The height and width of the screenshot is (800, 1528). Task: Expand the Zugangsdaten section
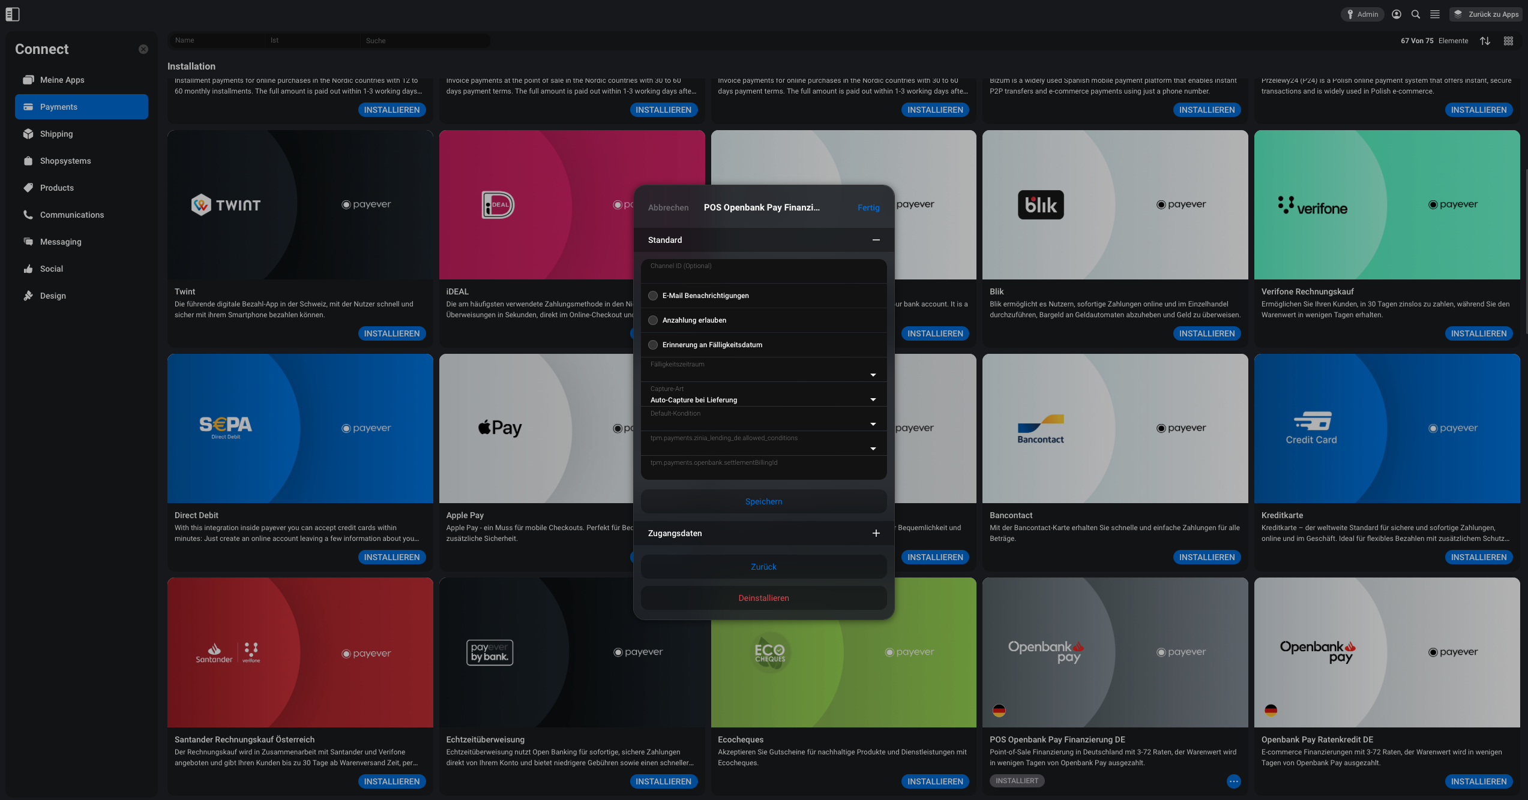(x=763, y=533)
